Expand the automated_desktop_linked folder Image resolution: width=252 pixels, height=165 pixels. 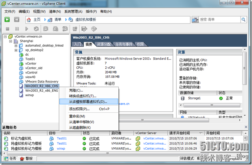click(16, 46)
